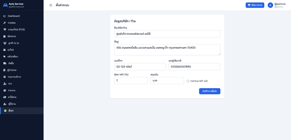Select นัดหมาย in the sidebar
Screen dimensions: 291x140
click(x=22, y=36)
